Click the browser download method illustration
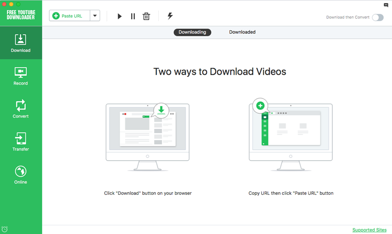The width and height of the screenshot is (392, 234). click(148, 137)
